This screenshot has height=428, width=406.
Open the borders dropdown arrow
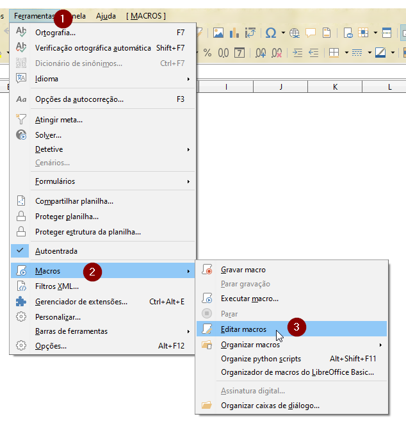pos(346,53)
